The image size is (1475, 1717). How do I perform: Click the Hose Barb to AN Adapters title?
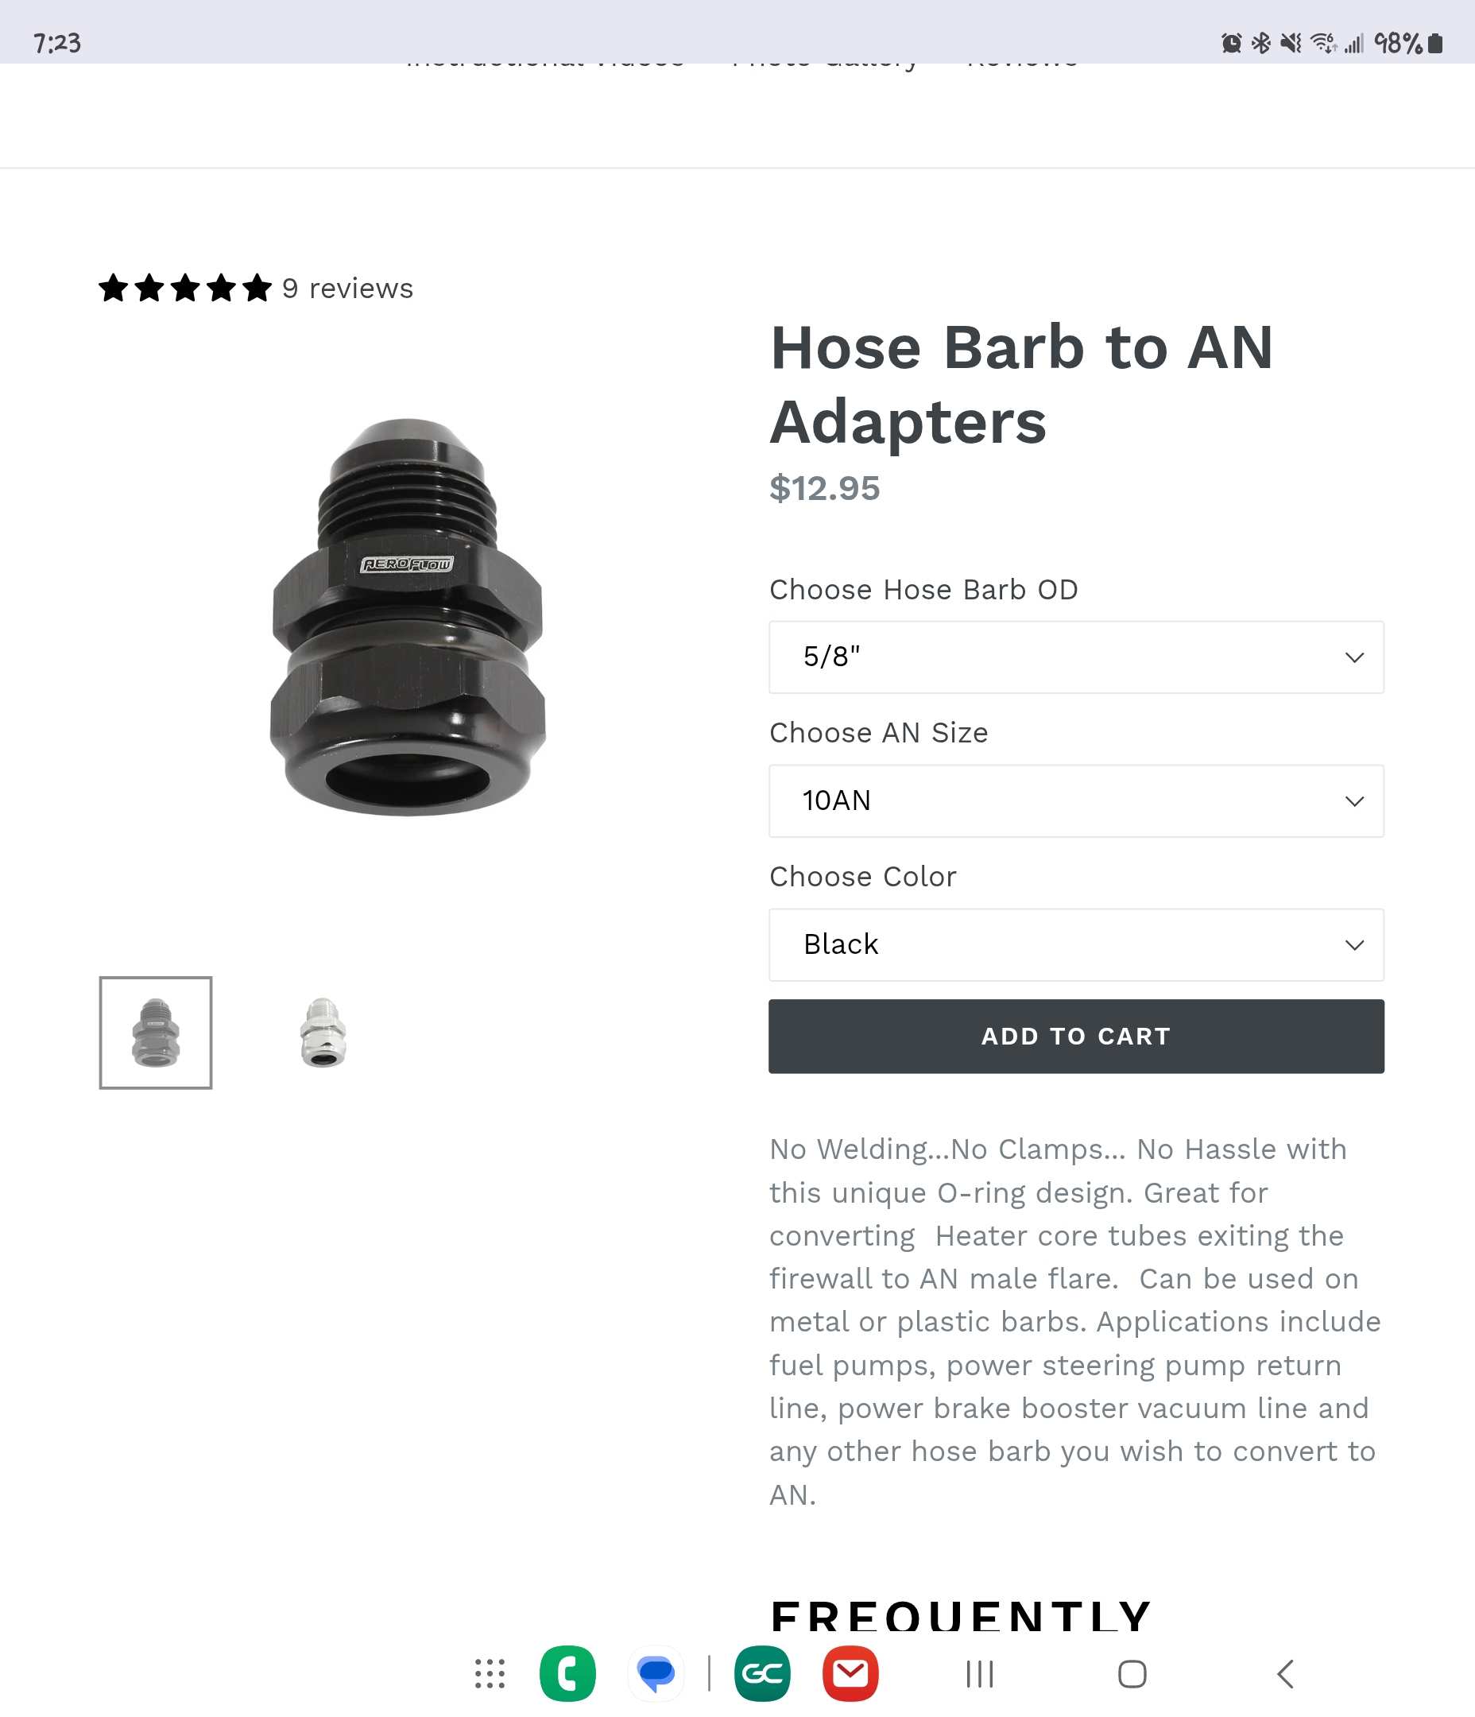[1022, 385]
